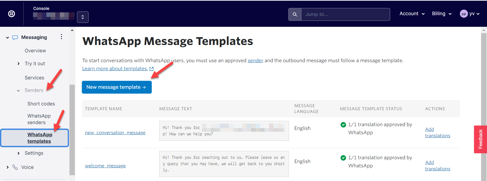Focus the Jump to search field

click(345, 14)
